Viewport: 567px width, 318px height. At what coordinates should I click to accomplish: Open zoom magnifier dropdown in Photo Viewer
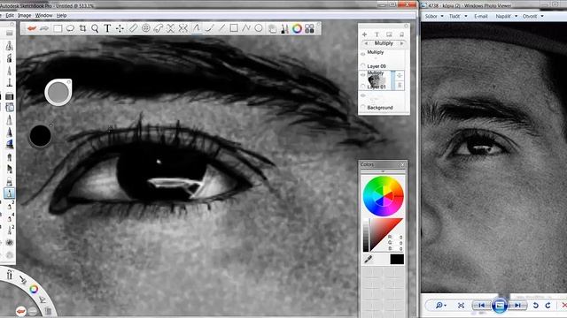[441, 306]
